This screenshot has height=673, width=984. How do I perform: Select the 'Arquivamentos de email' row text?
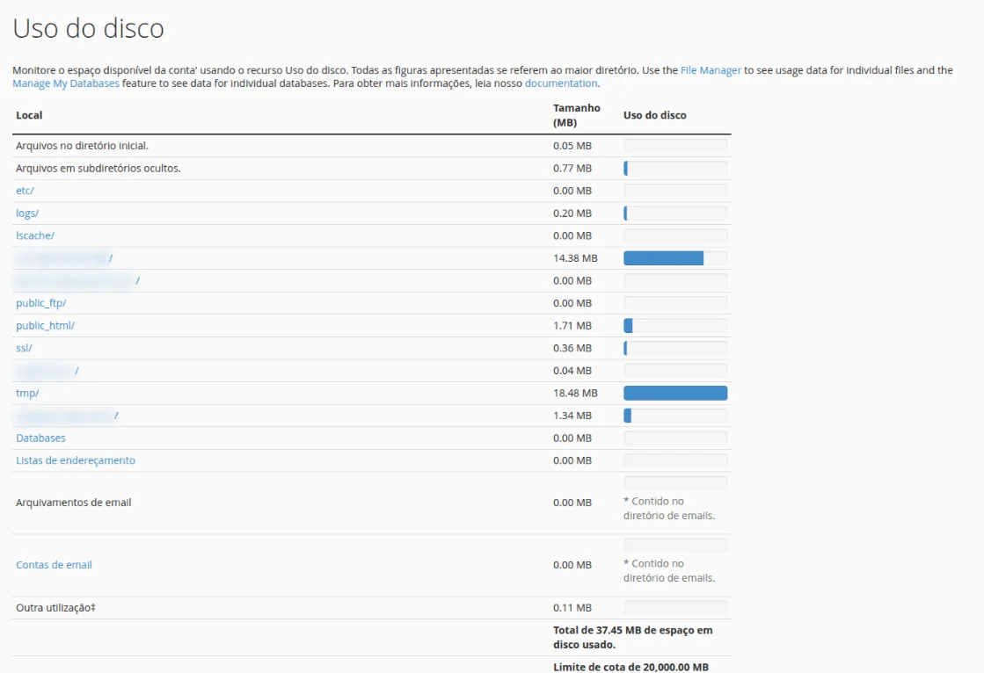point(73,503)
